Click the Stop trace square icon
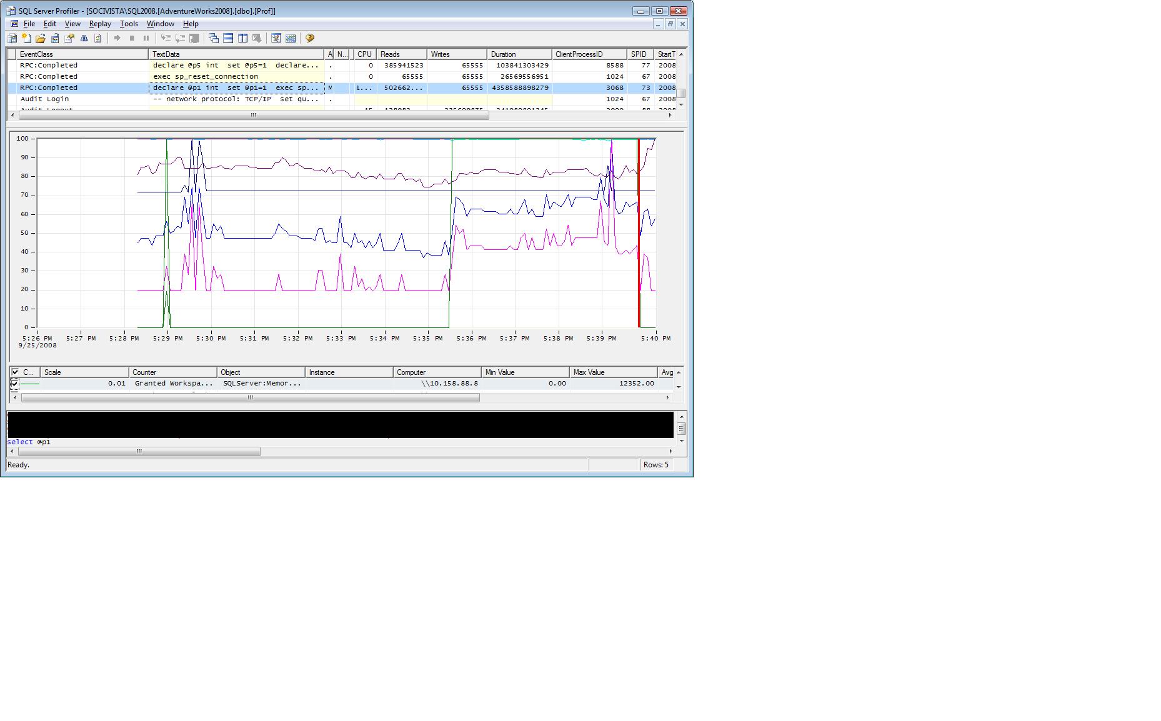This screenshot has height=721, width=1161. pos(132,38)
